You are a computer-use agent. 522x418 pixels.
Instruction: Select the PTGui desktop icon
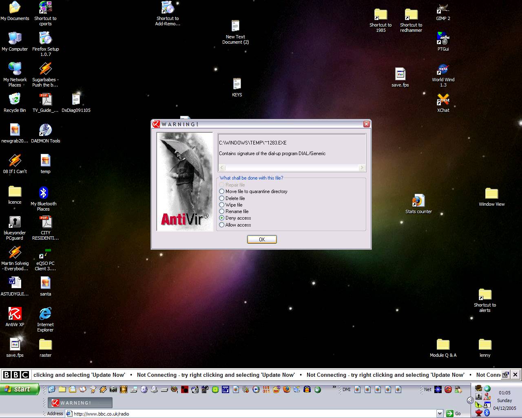pos(443,42)
